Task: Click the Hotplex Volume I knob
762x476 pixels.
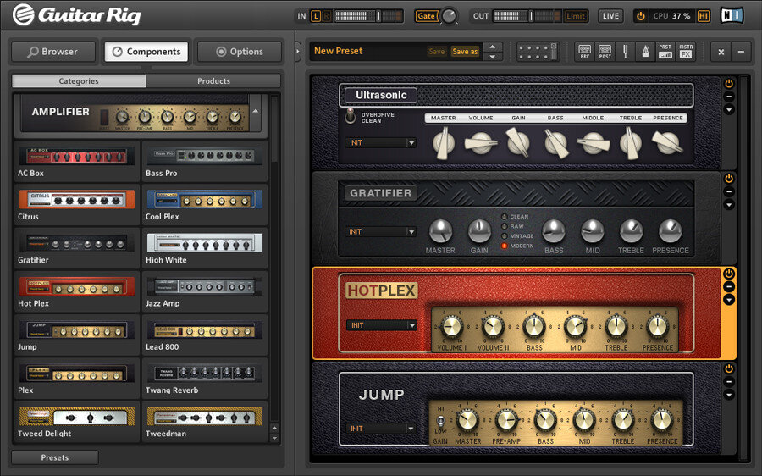Action: 451,327
